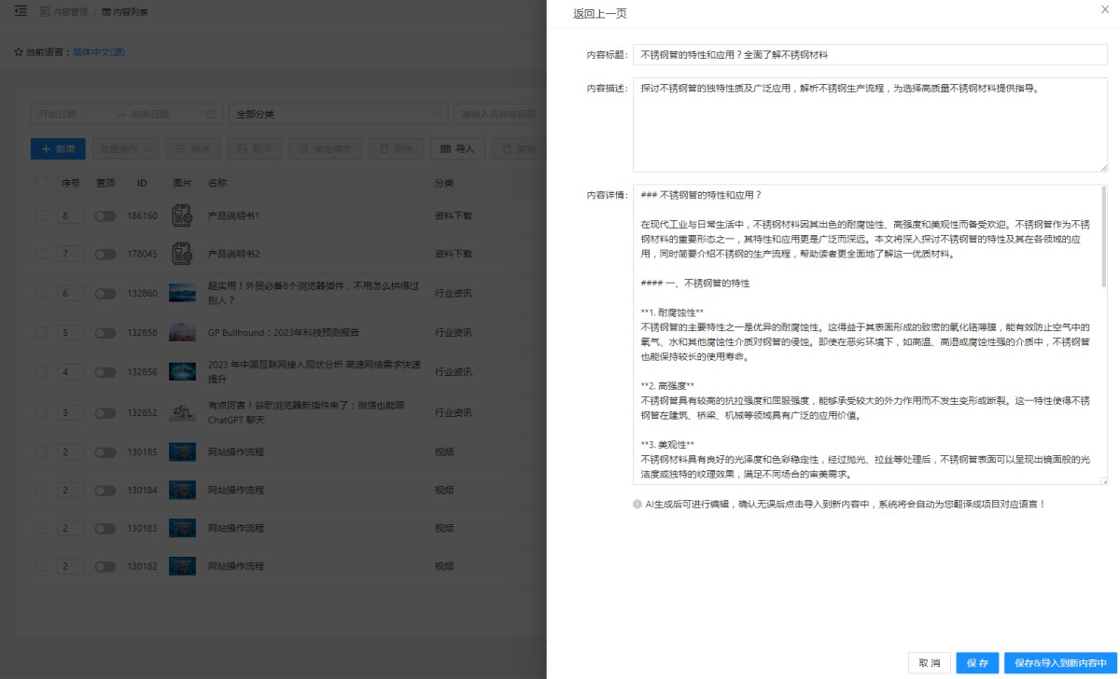Click 保存&导入到新内容中 button

[x=1060, y=662]
